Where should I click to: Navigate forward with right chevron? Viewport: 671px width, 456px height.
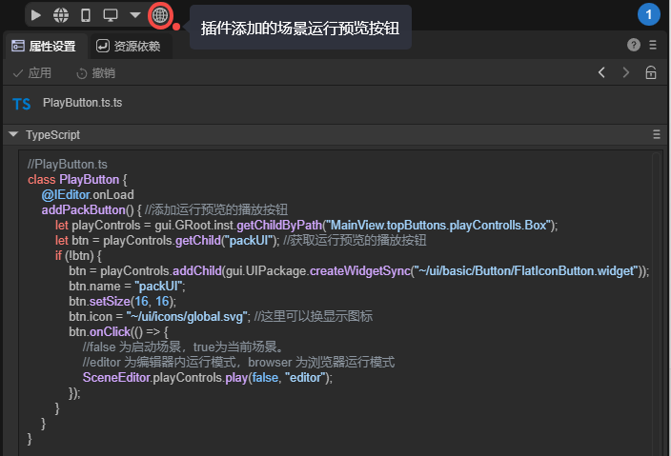(626, 72)
